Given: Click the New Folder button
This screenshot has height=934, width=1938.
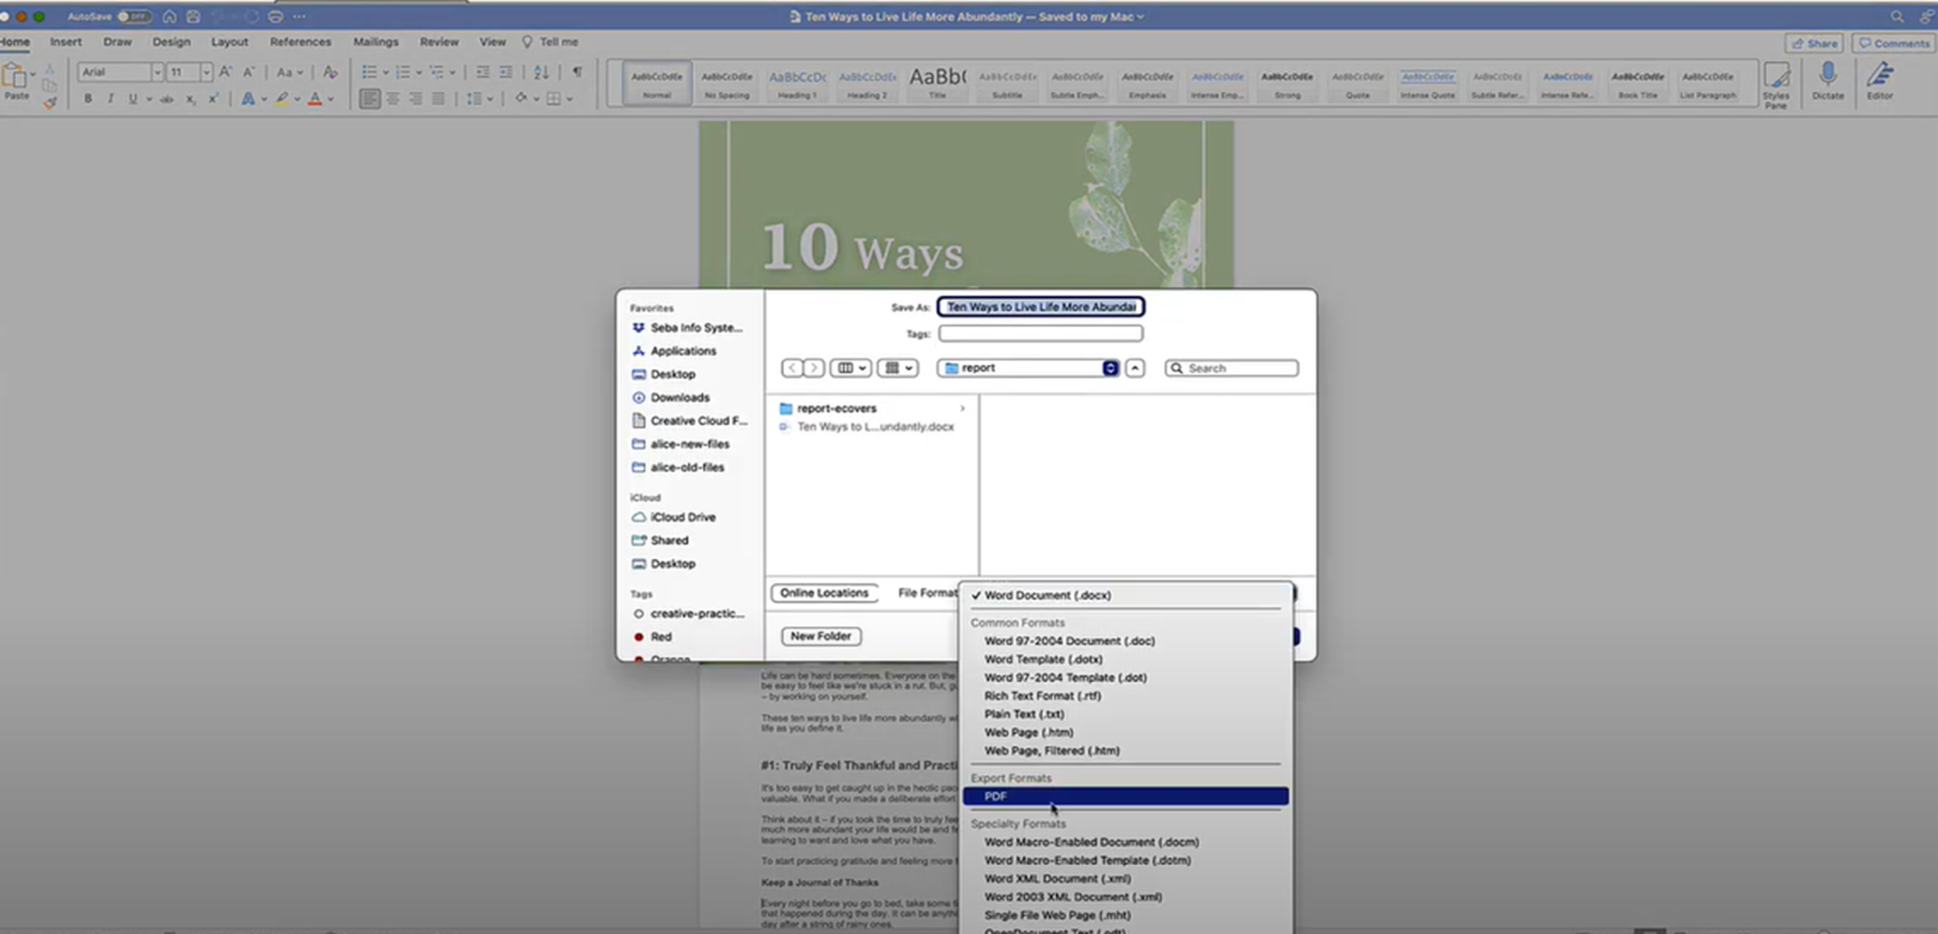Looking at the screenshot, I should 820,636.
